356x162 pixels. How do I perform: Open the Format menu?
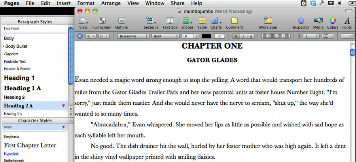tap(86, 3)
